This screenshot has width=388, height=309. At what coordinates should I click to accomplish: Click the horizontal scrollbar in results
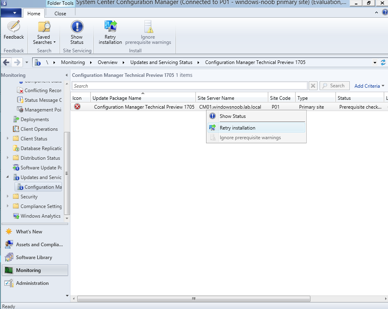click(194, 299)
